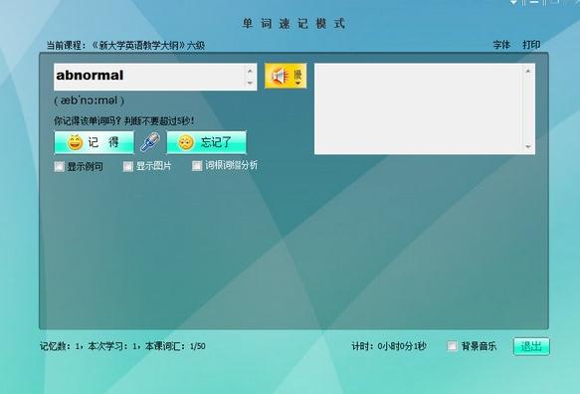Toggle the 词根词缀分析 checkbox
The image size is (580, 394).
[197, 166]
